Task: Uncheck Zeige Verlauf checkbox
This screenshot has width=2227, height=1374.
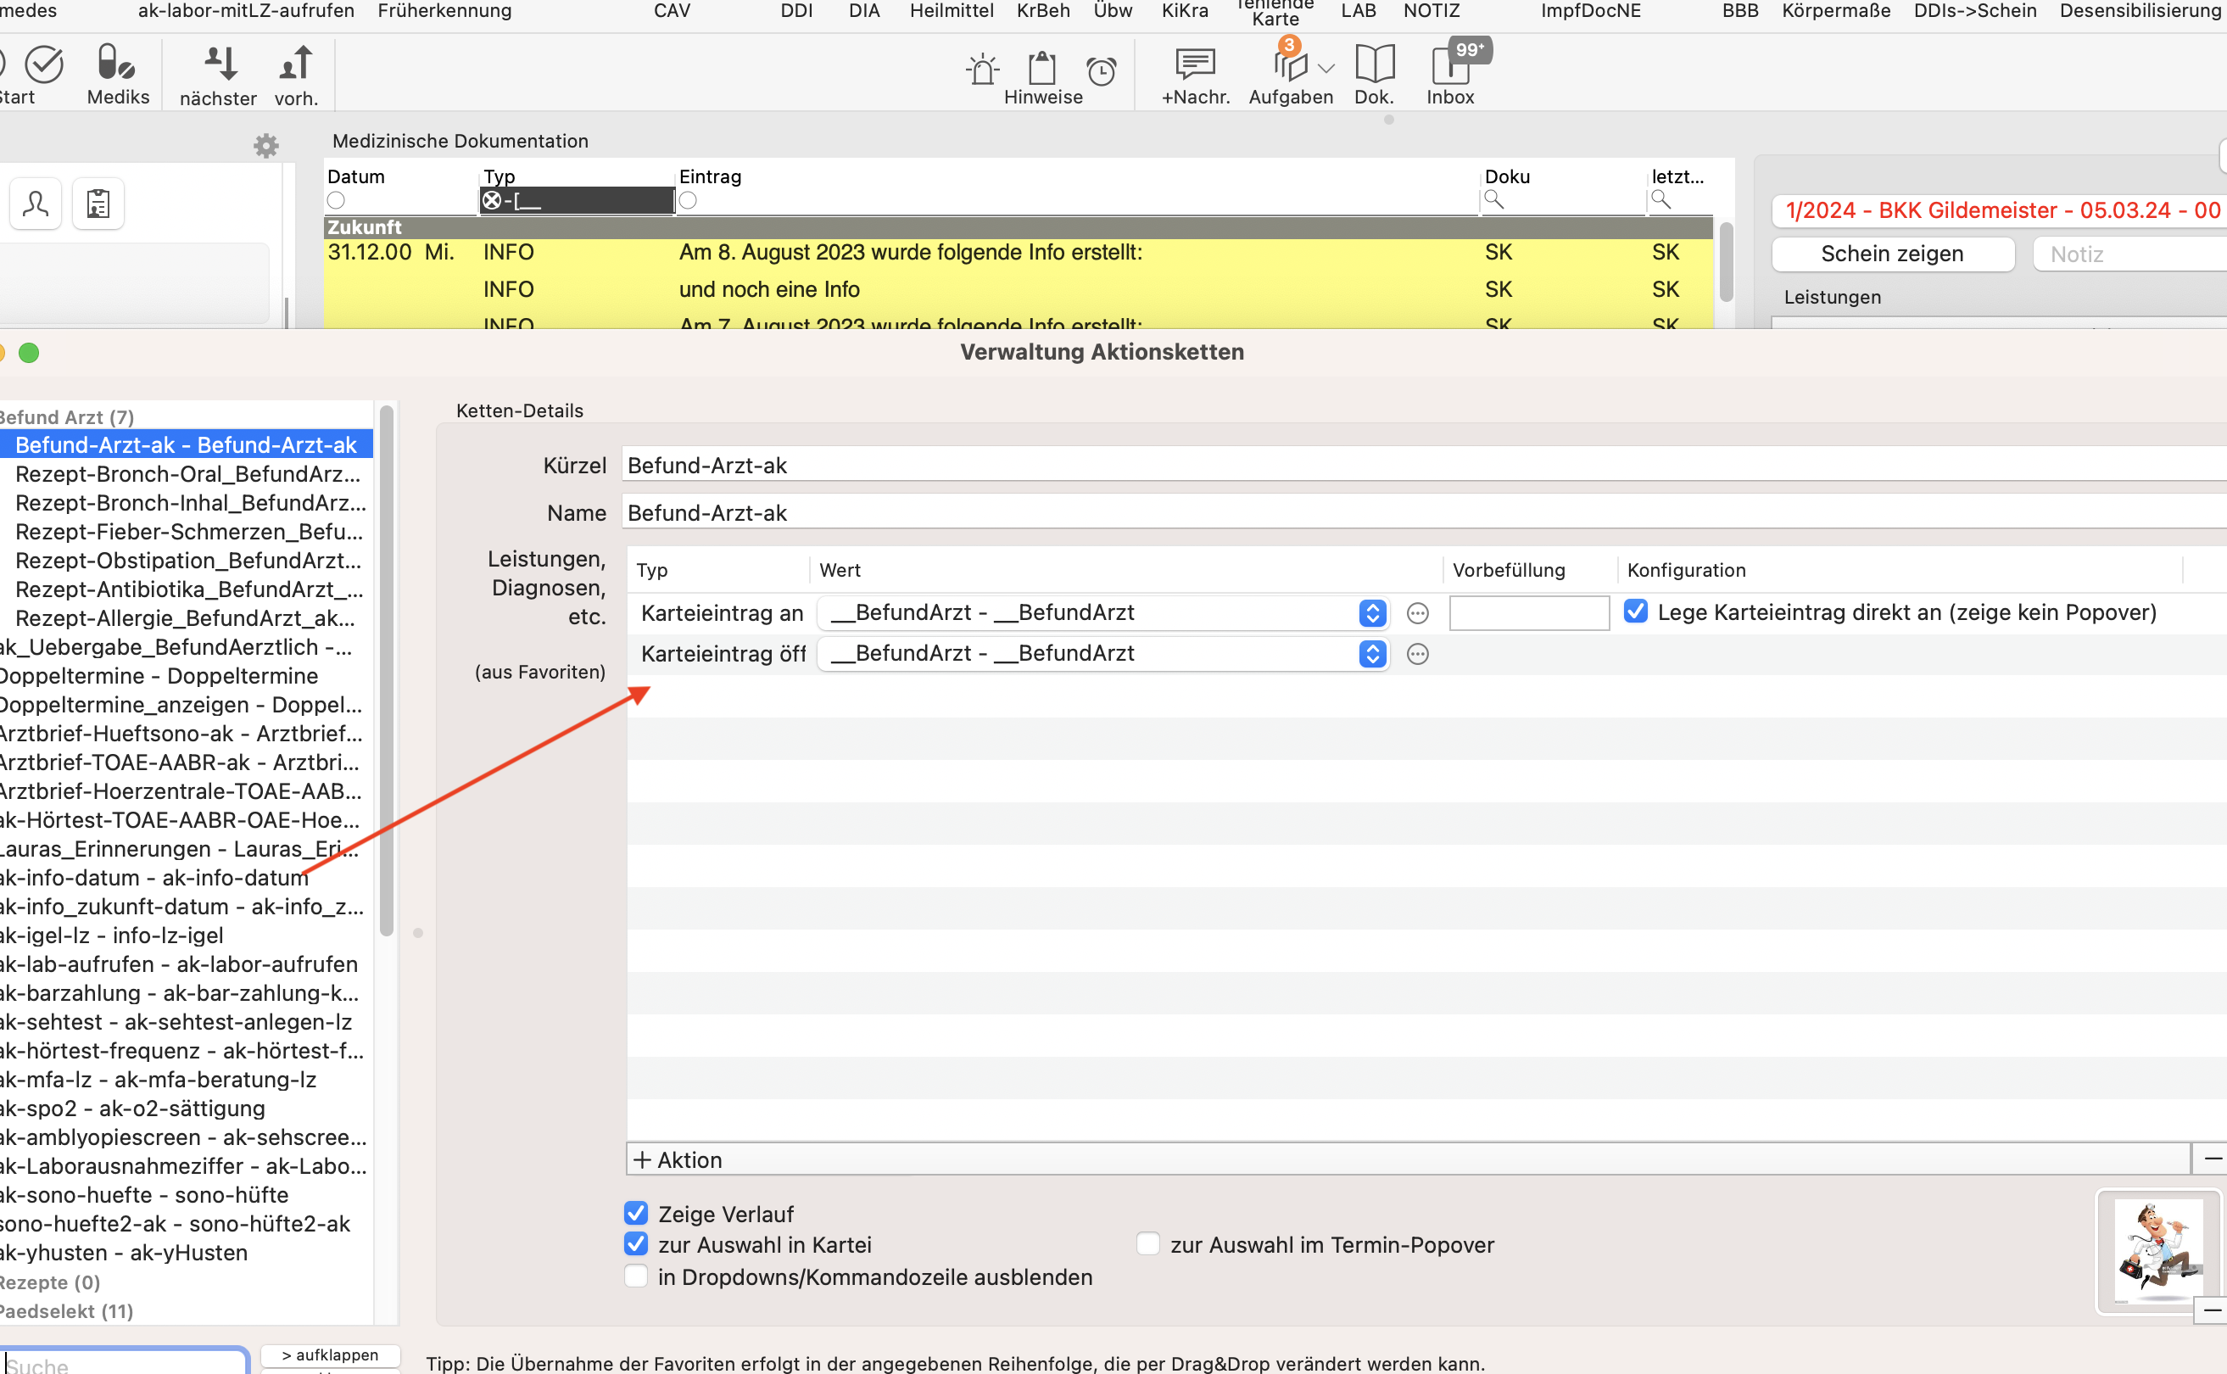Action: coord(636,1213)
